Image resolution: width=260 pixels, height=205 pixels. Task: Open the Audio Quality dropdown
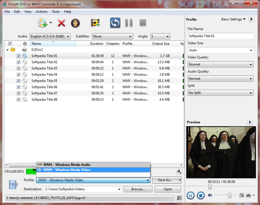220,79
